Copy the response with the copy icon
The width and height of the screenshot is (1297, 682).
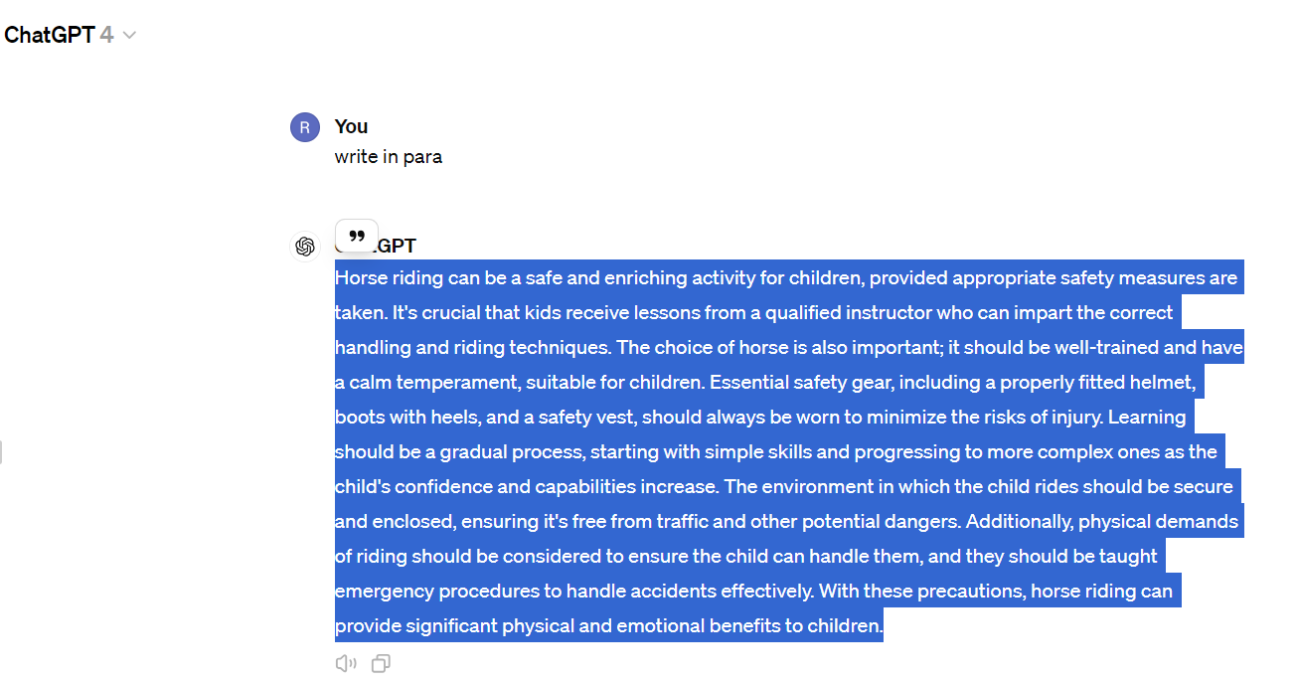(381, 663)
